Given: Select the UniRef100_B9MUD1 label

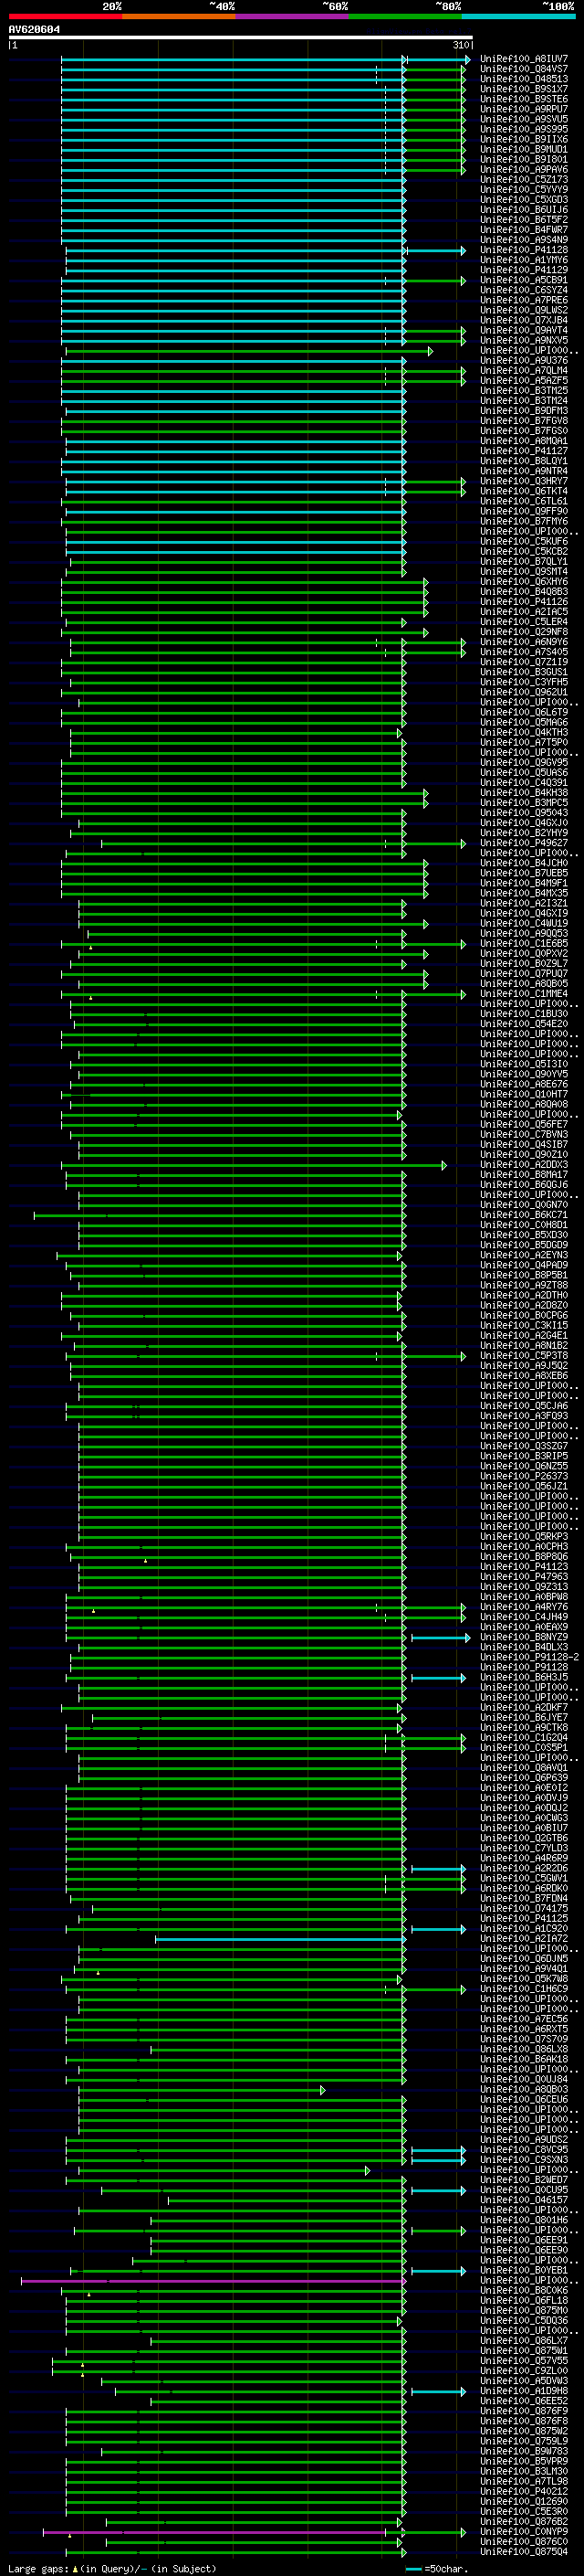Looking at the screenshot, I should pyautogui.click(x=523, y=149).
